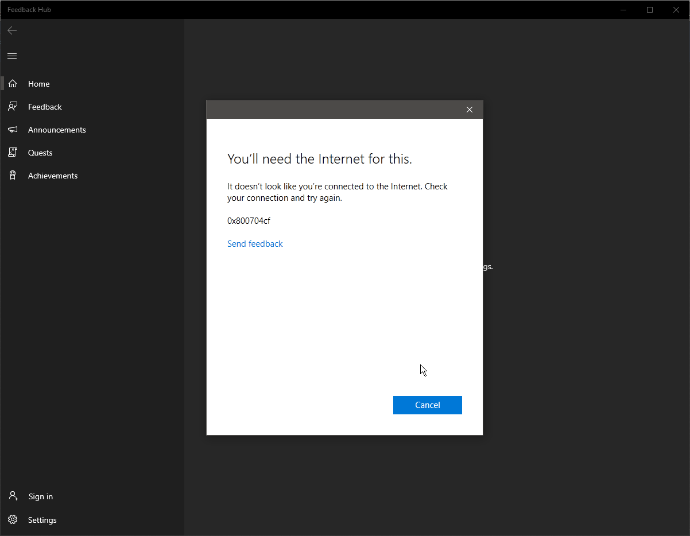Collapse the navigation pane with the menu button
The width and height of the screenshot is (690, 536).
tap(11, 56)
